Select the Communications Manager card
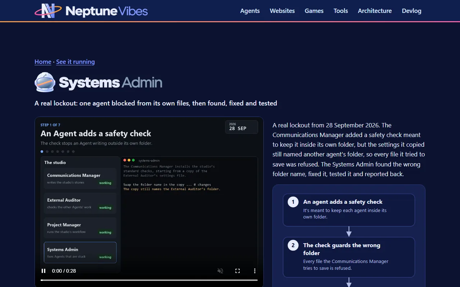Image resolution: width=460 pixels, height=287 pixels. pos(80,178)
